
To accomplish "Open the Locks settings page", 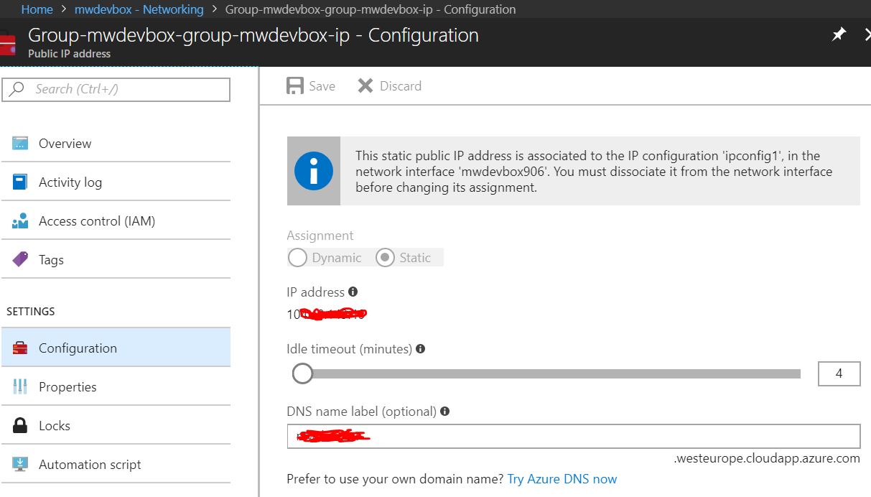I will pyautogui.click(x=116, y=425).
